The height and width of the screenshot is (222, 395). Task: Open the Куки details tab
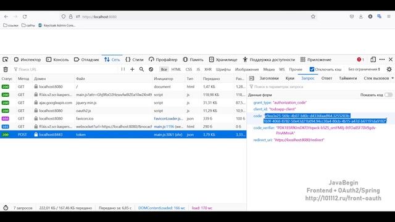coord(290,78)
